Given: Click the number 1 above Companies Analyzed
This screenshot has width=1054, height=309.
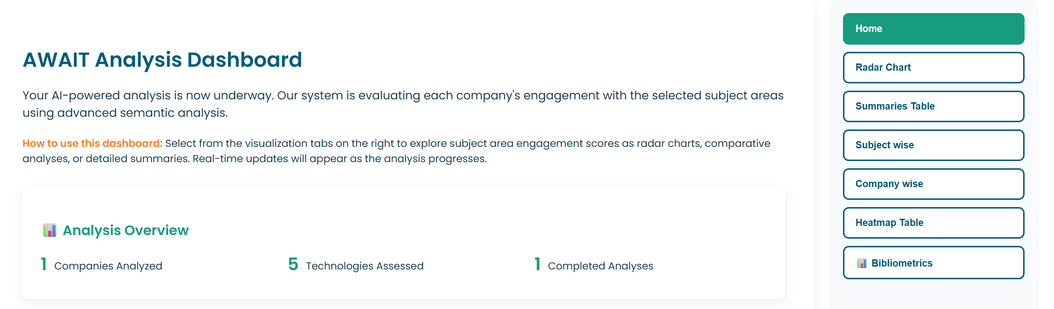Looking at the screenshot, I should tap(42, 265).
